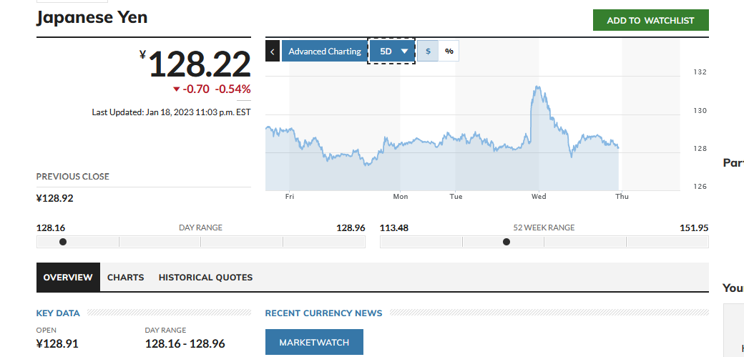Click the open value ¥128.91

[57, 343]
